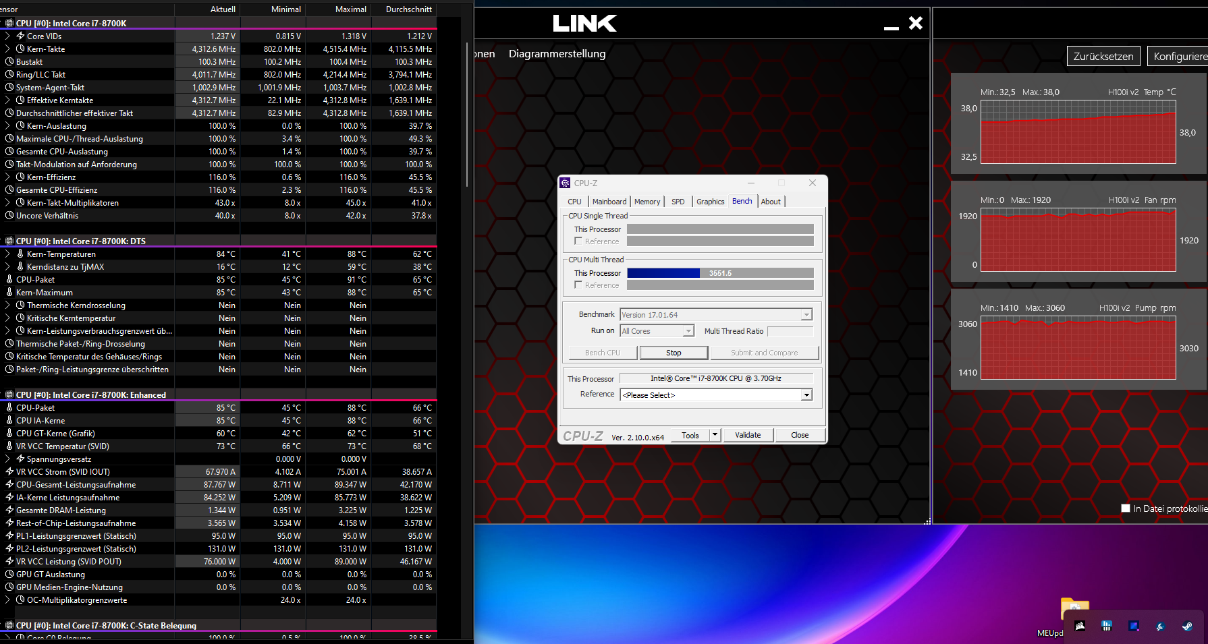Screen dimensions: 1208x644
Task: Open the arrow dropdown next to Tools
Action: point(715,435)
